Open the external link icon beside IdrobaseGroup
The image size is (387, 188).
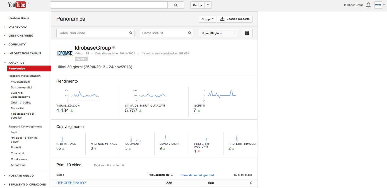tap(113, 48)
